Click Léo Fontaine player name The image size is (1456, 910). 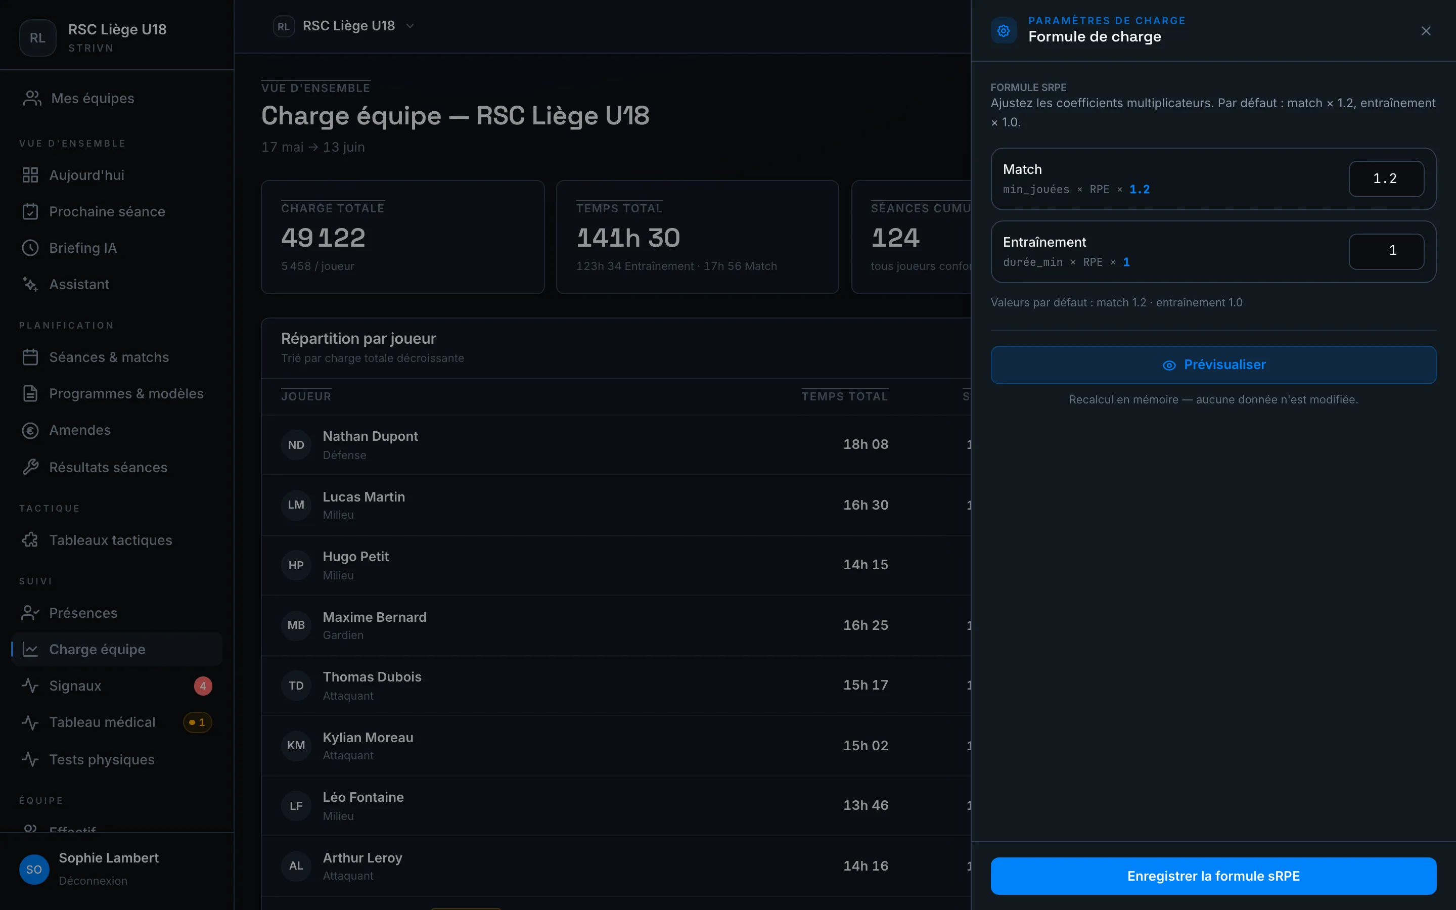(363, 797)
